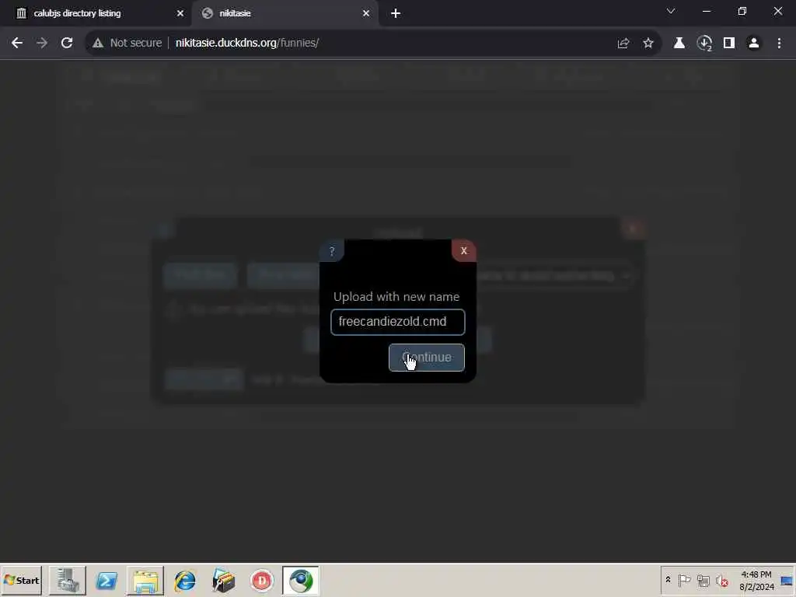Open the browser three-dot menu
Screen dimensions: 796x597
[779, 44]
